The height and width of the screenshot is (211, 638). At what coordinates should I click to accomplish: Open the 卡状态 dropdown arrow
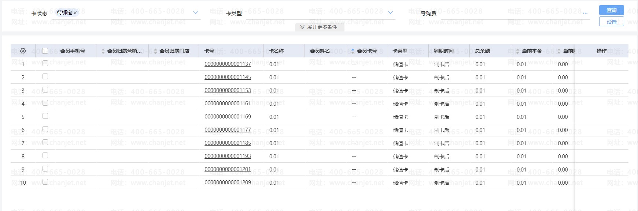tap(196, 12)
